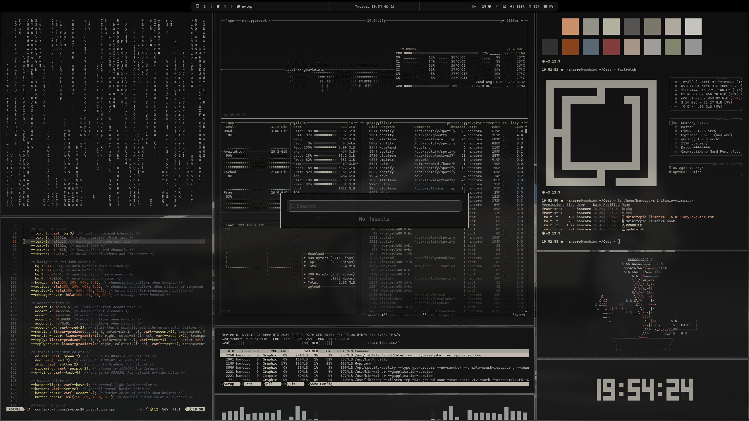The width and height of the screenshot is (749, 421).
Task: Click the Omarchy menu icon in top bar
Action: pos(197,6)
